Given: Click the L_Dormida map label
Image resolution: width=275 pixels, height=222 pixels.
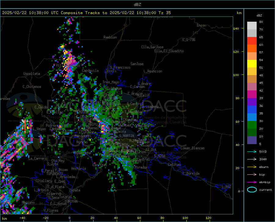Looking at the screenshot, I should click(x=191, y=173).
